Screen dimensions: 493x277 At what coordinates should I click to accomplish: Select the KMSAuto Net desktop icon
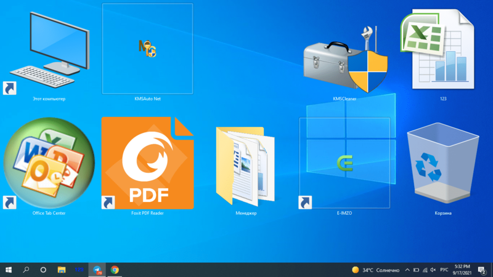147,49
